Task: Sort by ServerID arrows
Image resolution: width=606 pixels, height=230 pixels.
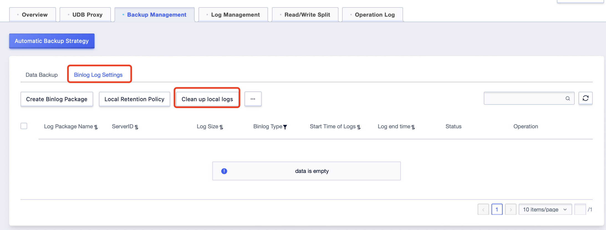Action: (136, 127)
